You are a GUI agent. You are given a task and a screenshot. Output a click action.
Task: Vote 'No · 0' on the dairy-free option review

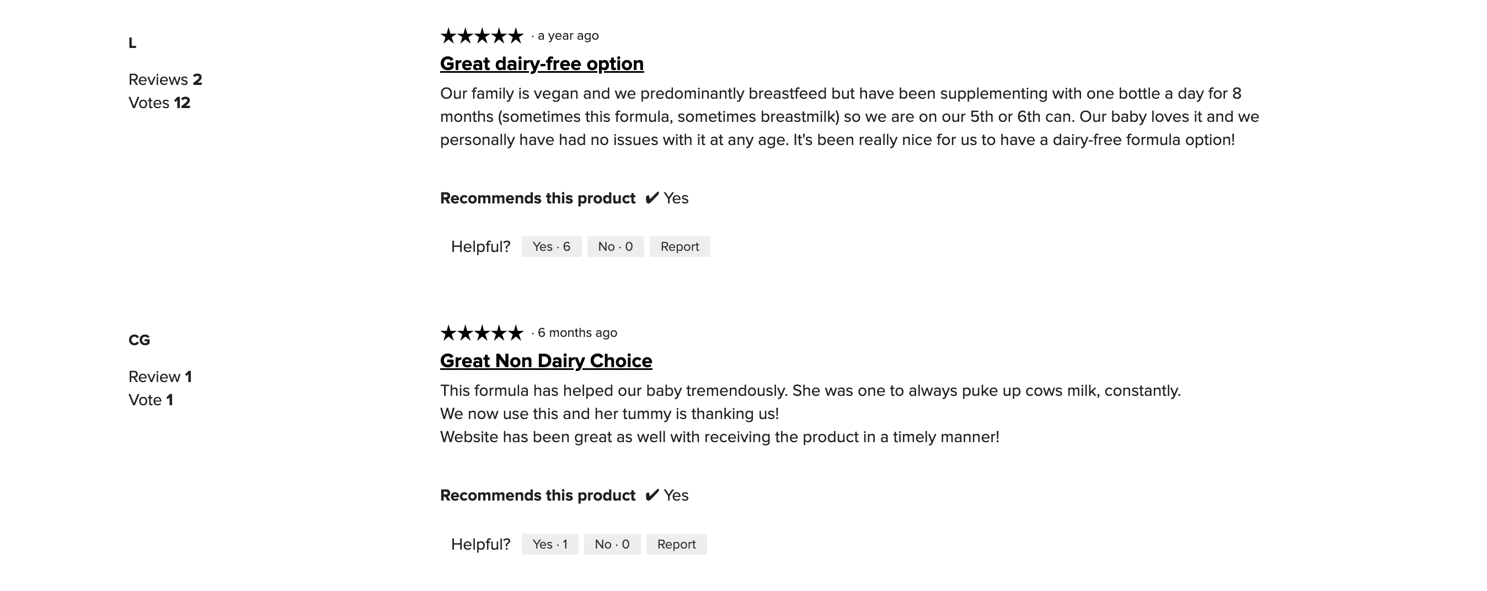tap(616, 246)
